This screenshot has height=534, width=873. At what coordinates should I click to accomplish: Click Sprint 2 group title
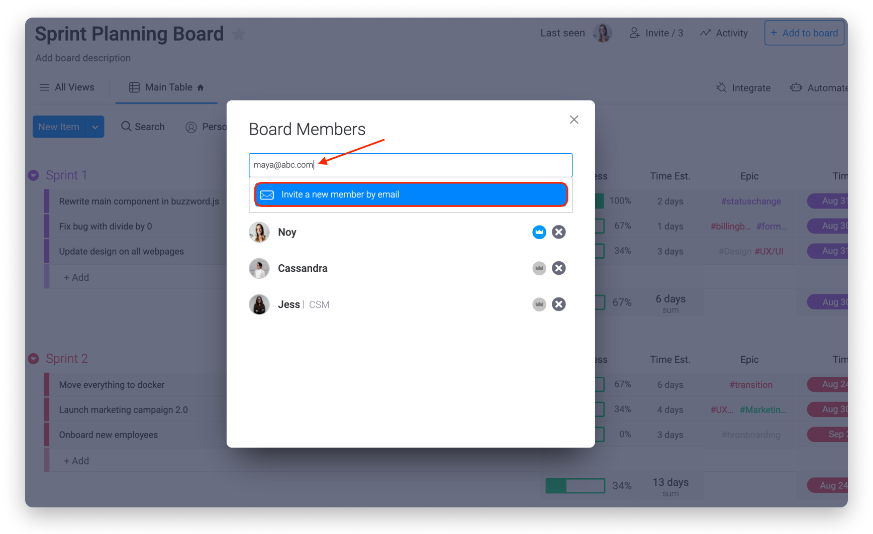67,359
